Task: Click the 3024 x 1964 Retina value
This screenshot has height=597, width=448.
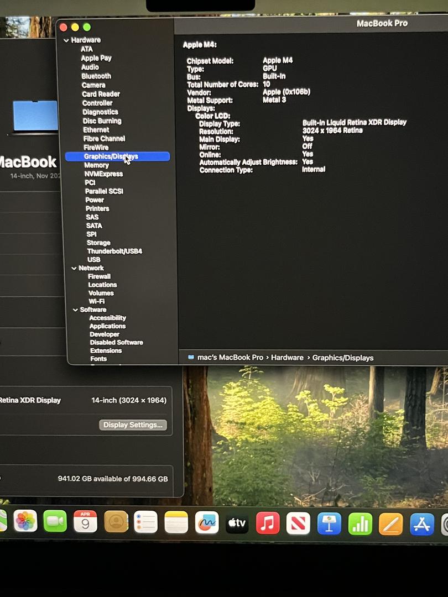Action: 332,130
